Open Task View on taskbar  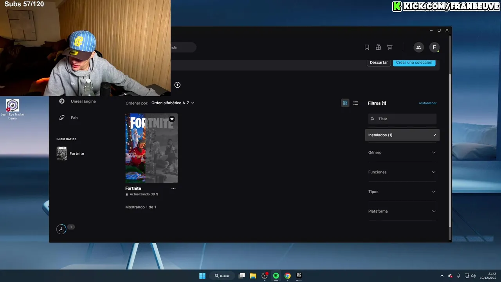point(242,276)
